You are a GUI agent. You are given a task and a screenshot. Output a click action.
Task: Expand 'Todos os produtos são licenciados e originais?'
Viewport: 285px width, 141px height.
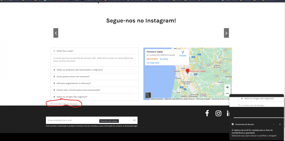tap(95, 70)
